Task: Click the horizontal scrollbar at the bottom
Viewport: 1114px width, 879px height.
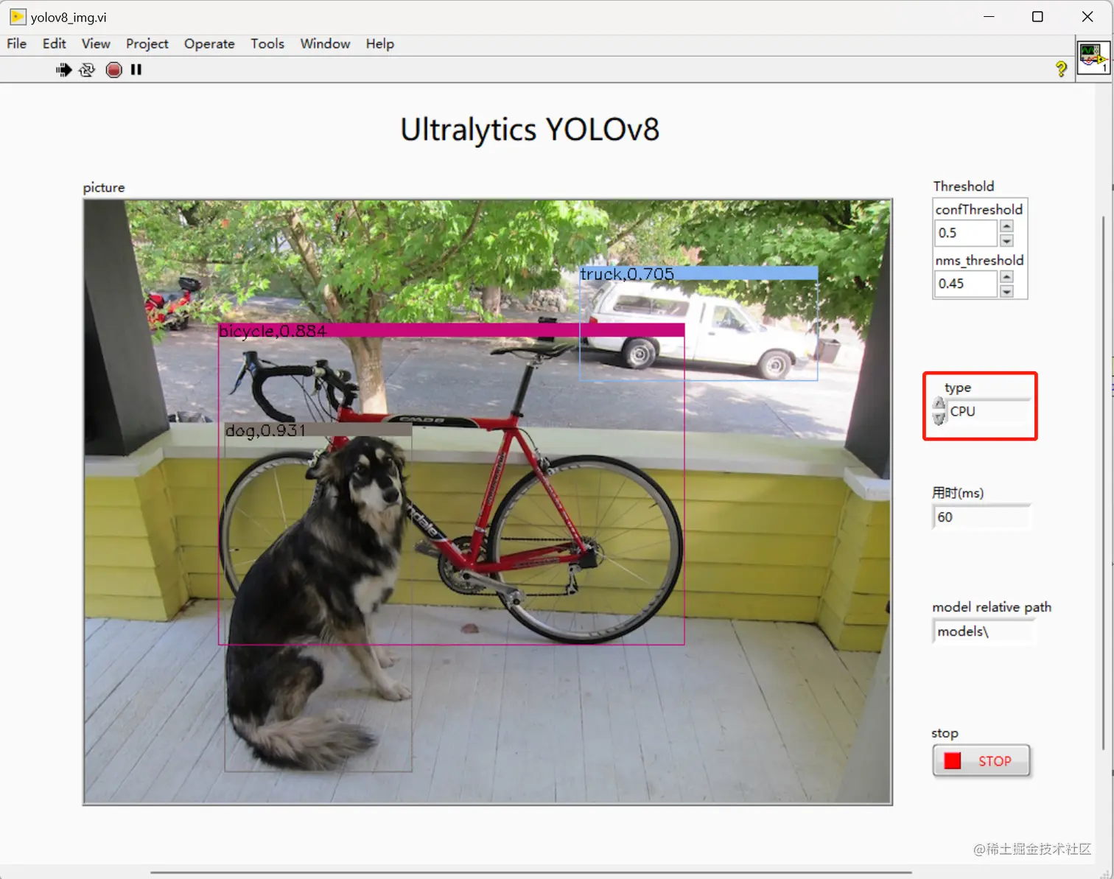Action: point(530,872)
